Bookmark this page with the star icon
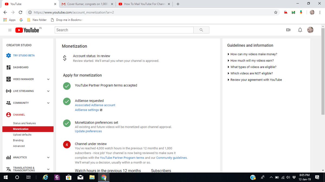Screen dimensions: 325x182 [276, 12]
